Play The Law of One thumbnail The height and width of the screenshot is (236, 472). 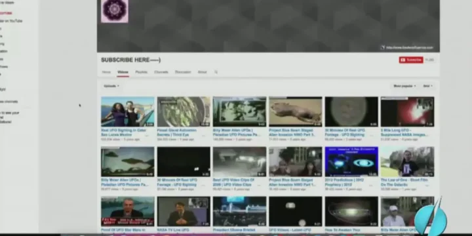(408, 162)
